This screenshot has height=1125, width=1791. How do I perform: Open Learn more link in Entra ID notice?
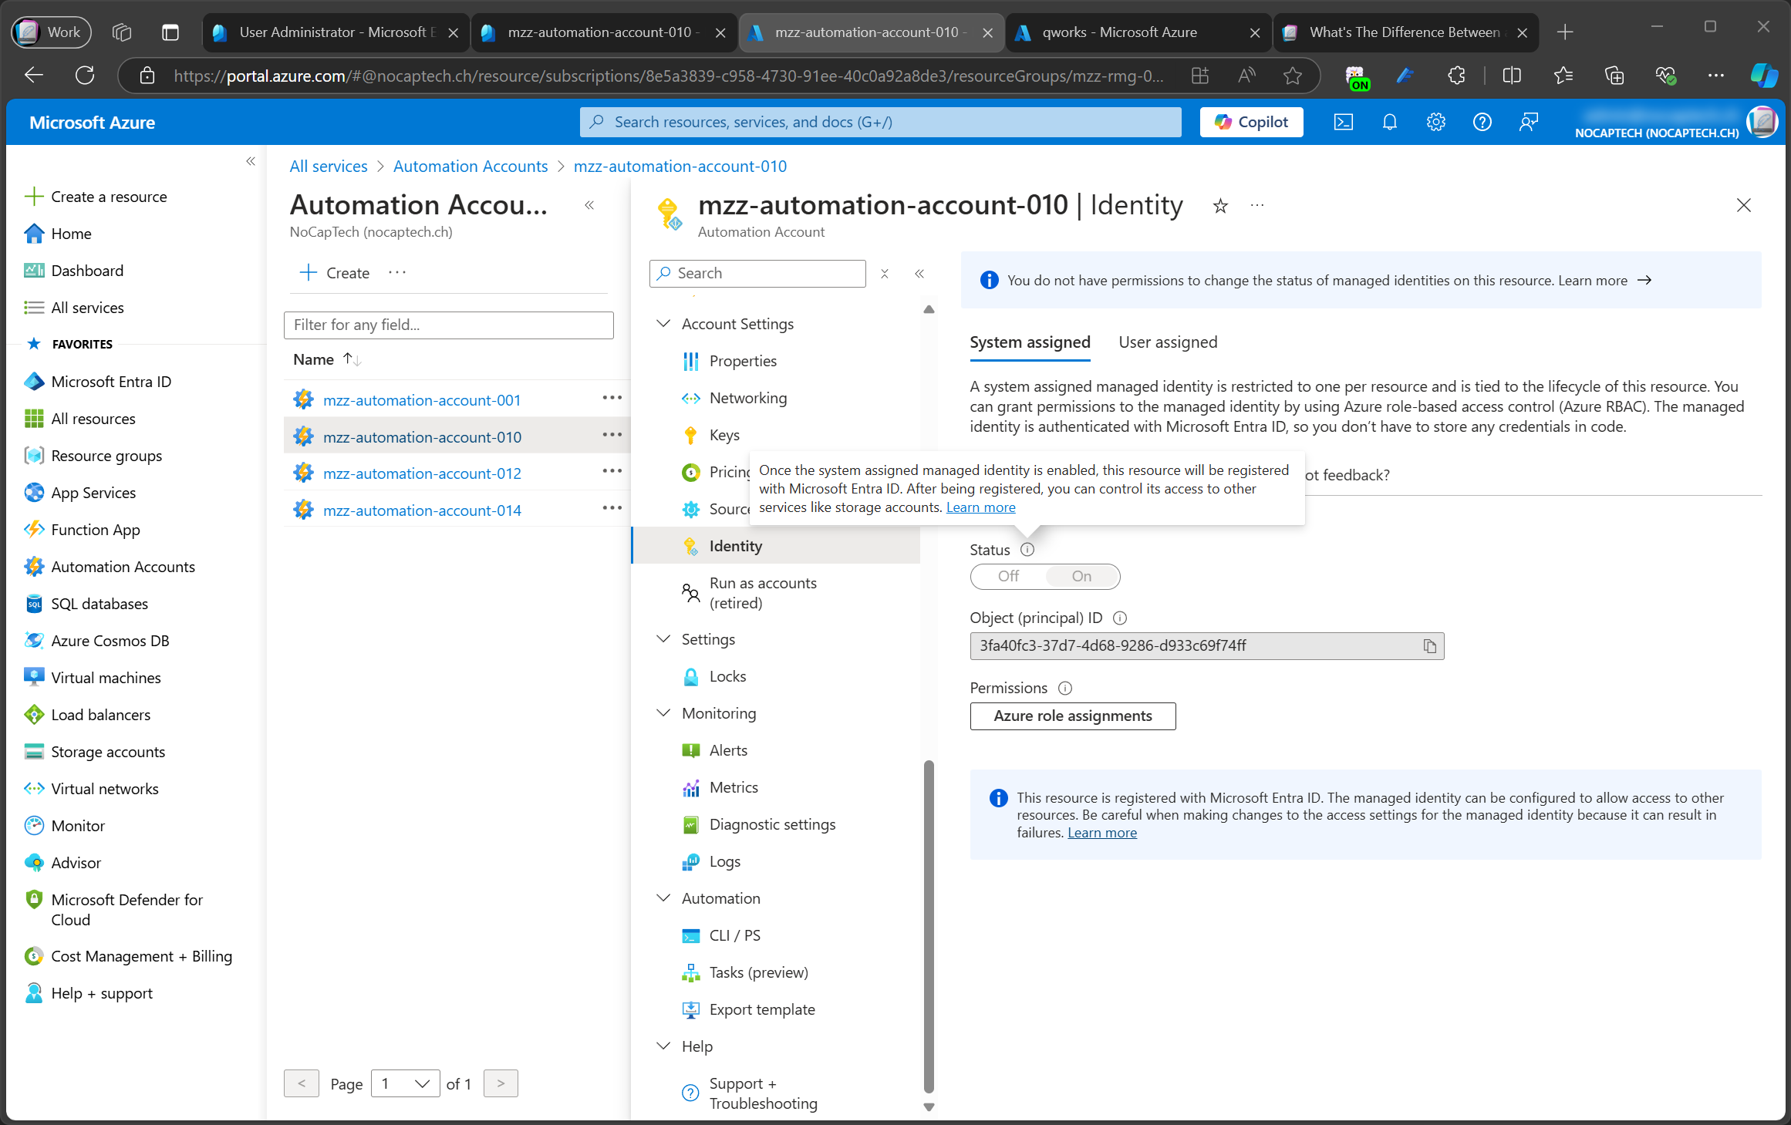[x=1101, y=833]
